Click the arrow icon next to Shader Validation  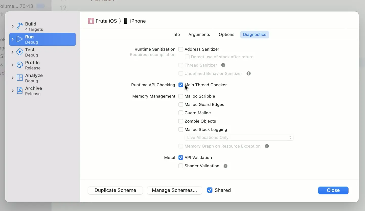click(225, 166)
